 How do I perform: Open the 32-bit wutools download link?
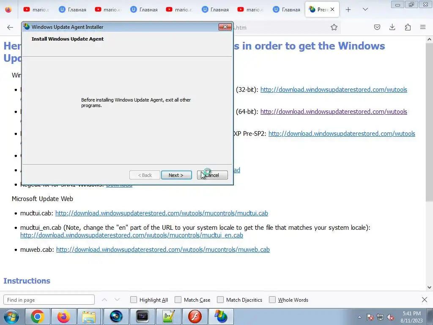[334, 90]
